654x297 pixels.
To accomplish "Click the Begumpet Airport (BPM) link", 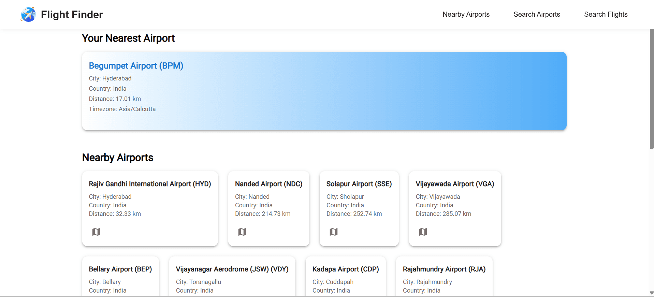I will click(136, 65).
